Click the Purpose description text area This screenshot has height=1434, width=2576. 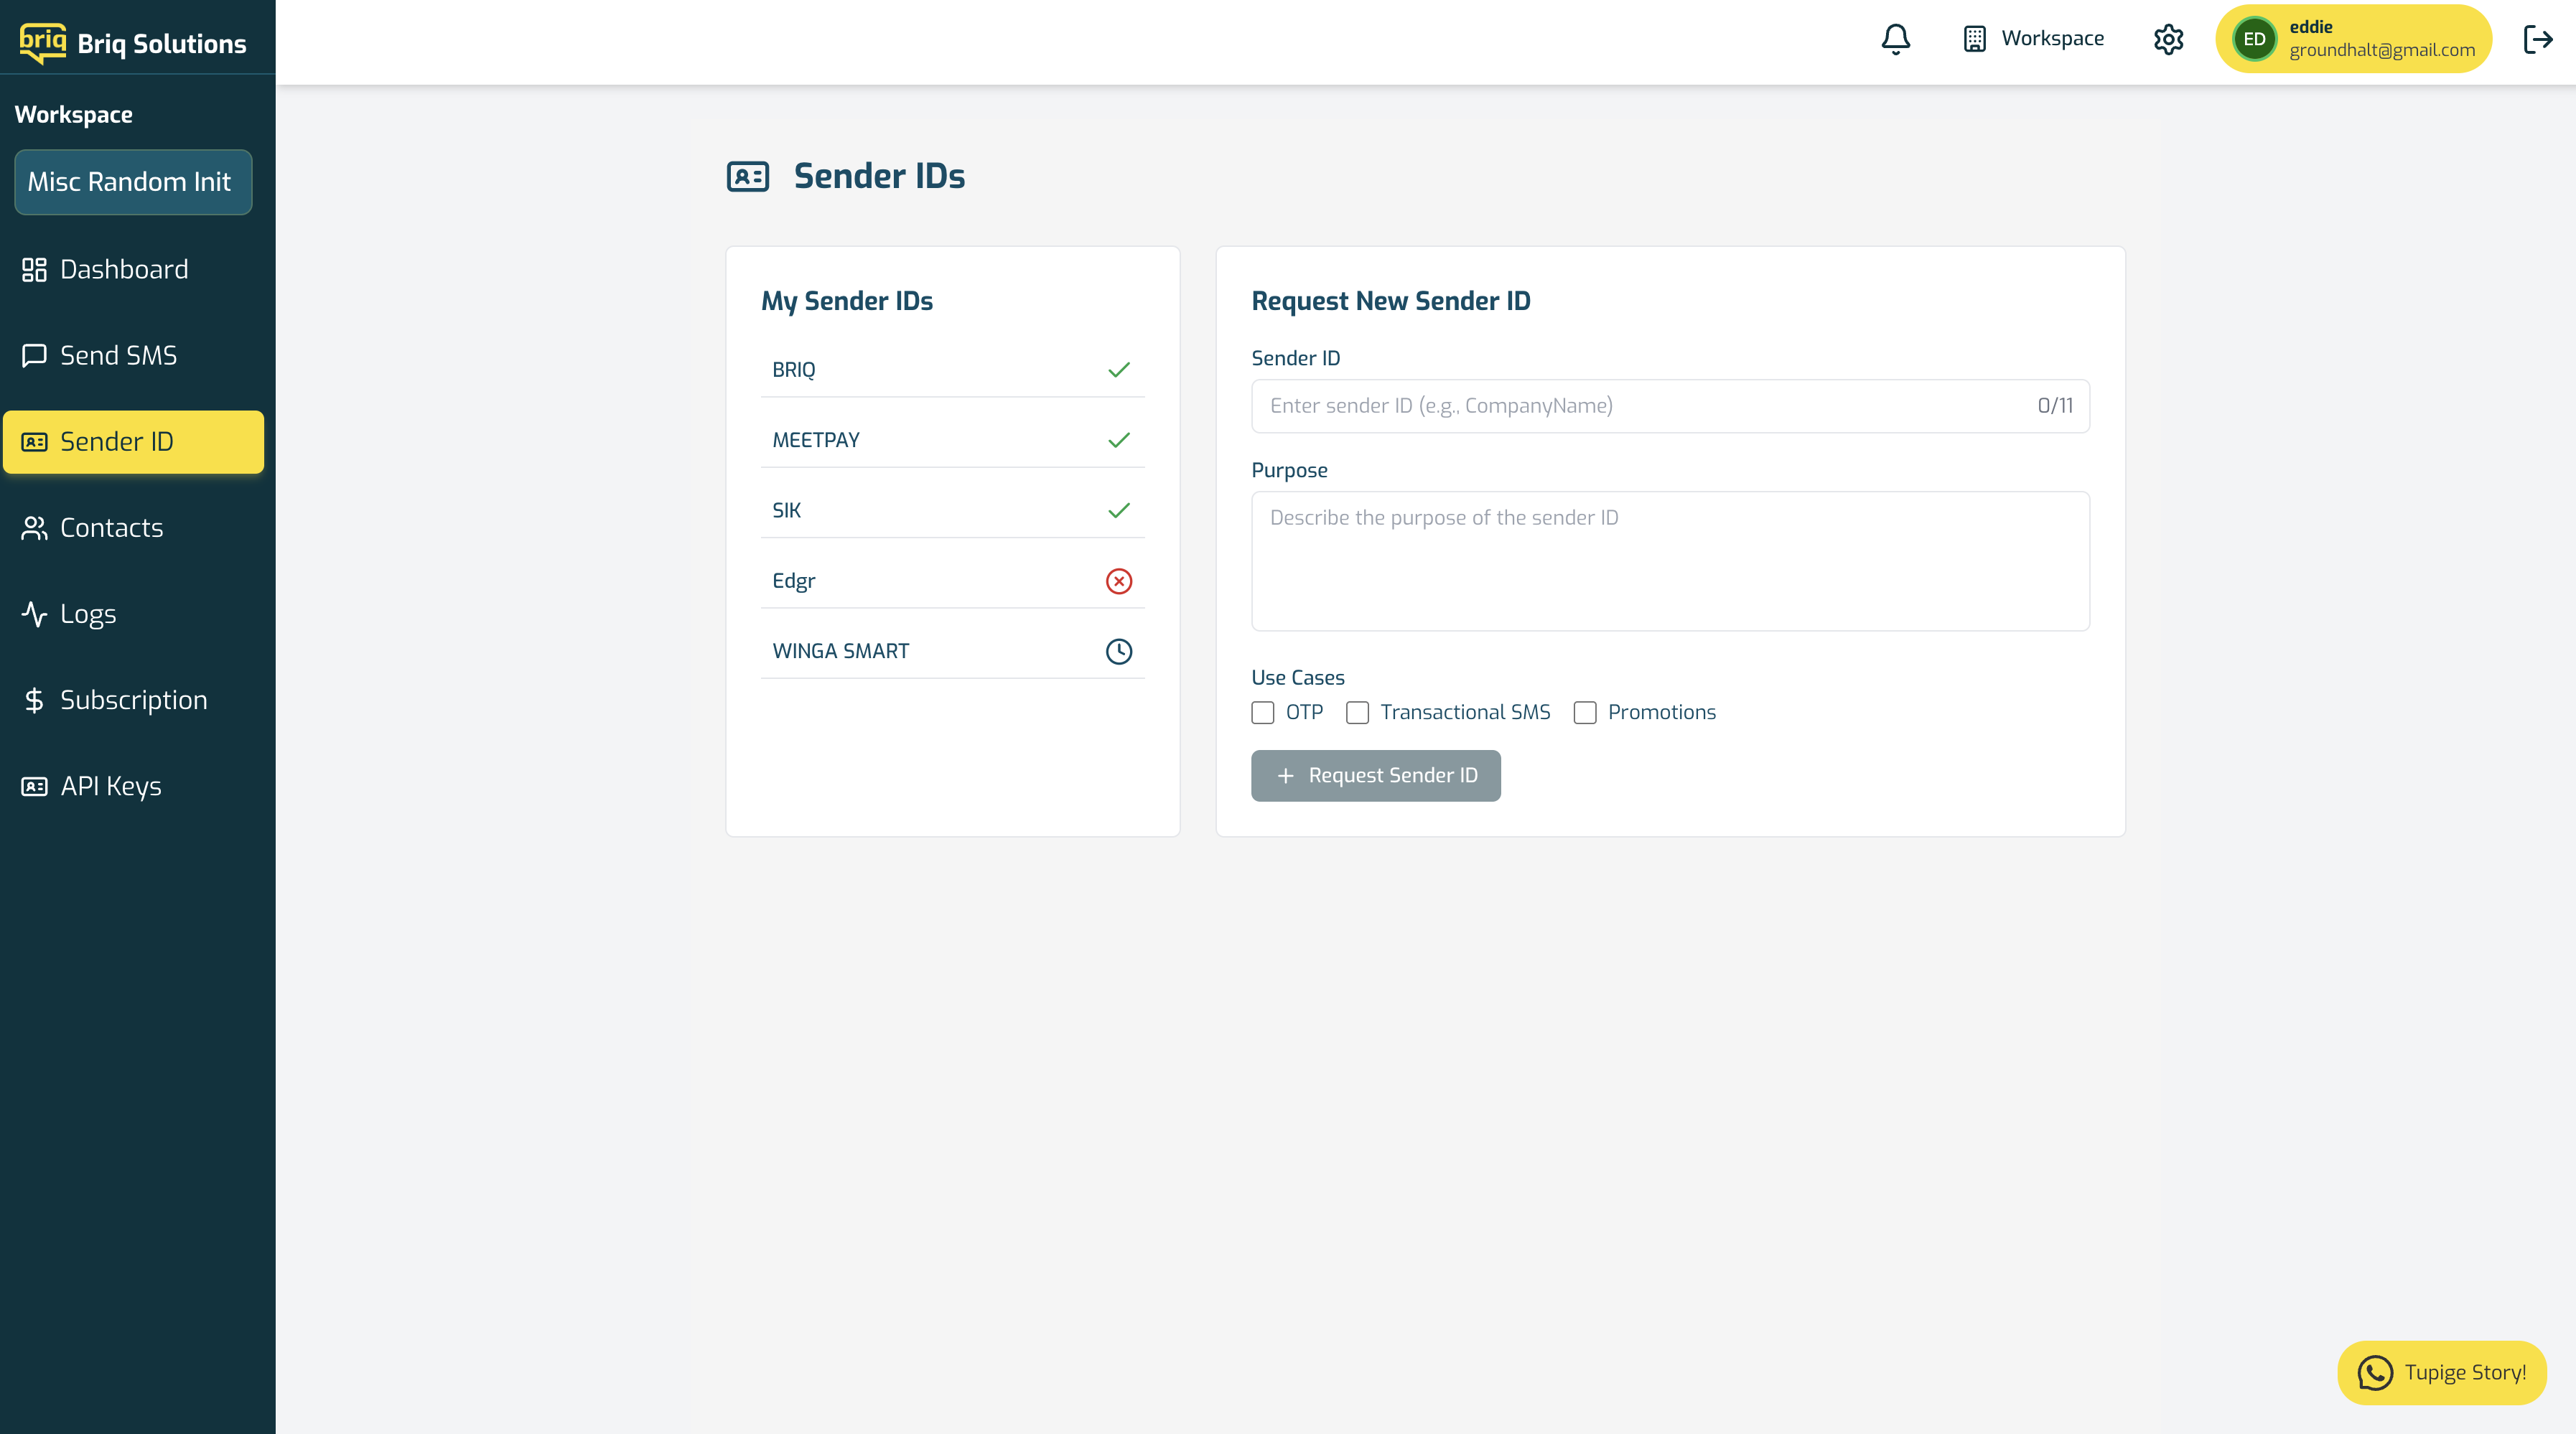point(1670,560)
